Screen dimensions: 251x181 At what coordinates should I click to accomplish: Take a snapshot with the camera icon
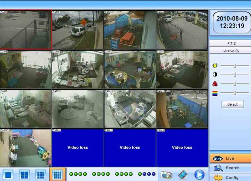click(166, 175)
